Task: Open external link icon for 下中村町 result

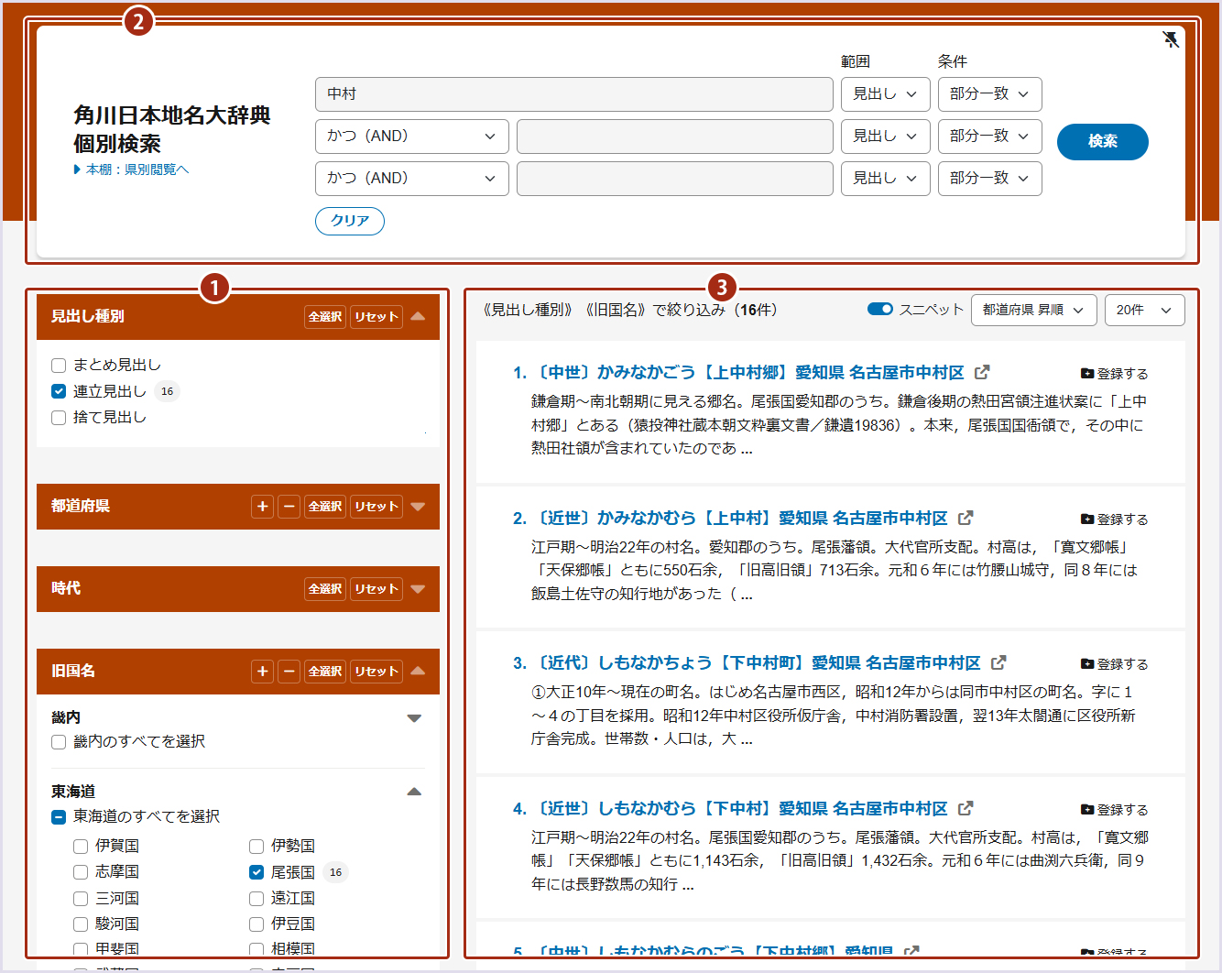Action: (998, 662)
